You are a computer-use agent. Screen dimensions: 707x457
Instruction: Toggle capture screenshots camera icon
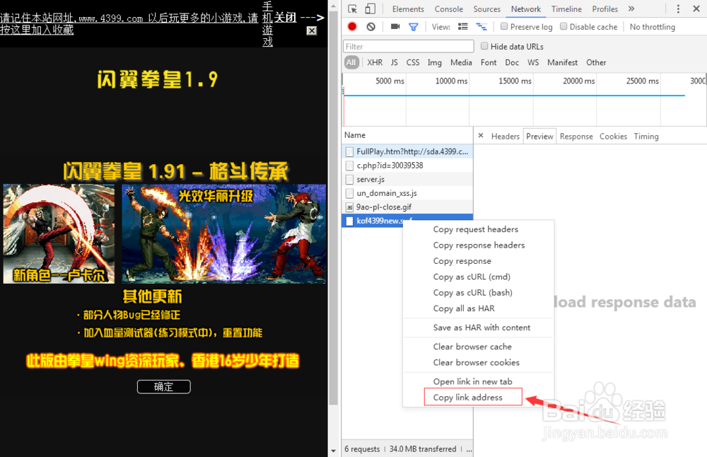pyautogui.click(x=395, y=27)
